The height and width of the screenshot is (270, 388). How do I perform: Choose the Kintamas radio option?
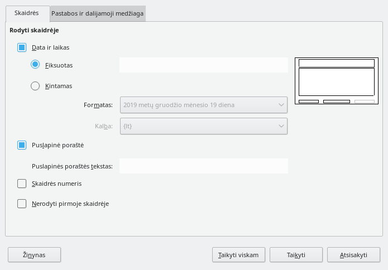click(x=35, y=86)
